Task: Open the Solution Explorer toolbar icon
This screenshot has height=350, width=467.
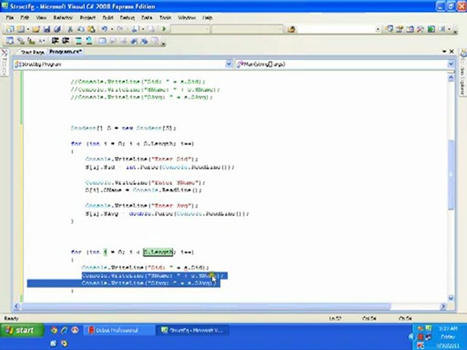Action: point(389,29)
